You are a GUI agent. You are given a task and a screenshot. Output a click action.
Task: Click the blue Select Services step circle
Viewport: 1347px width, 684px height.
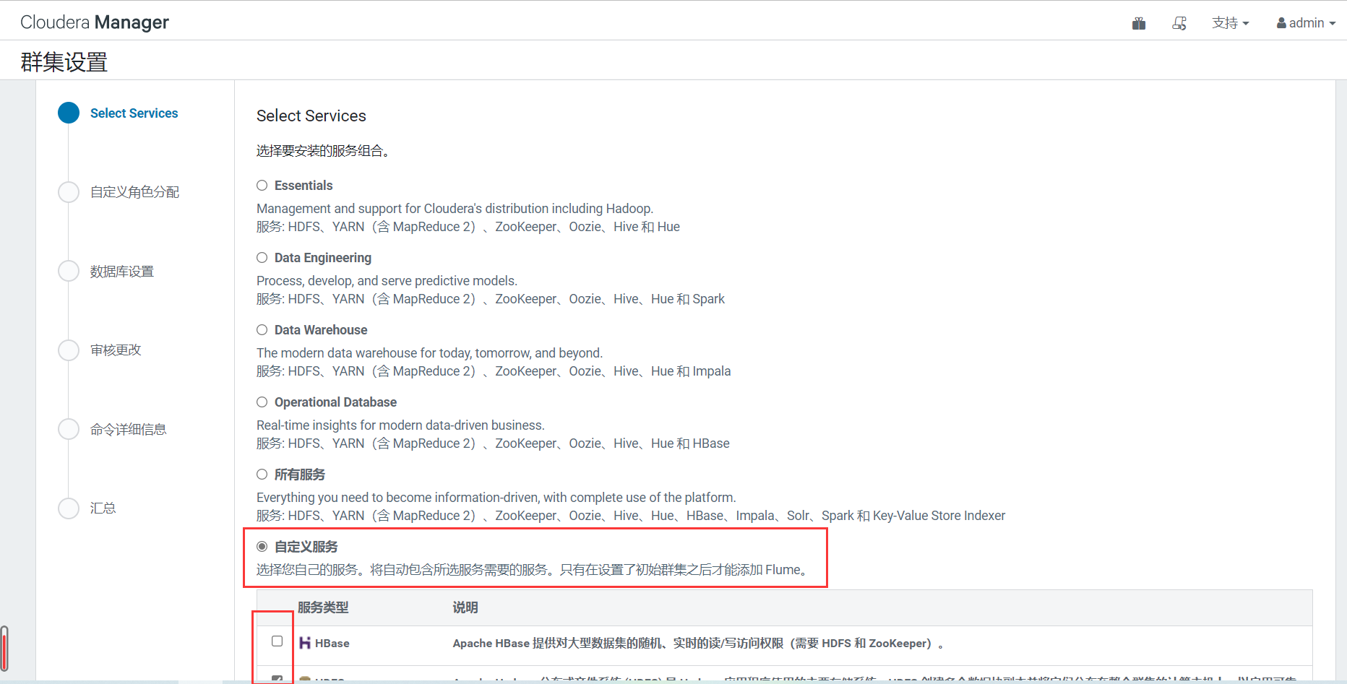point(69,113)
